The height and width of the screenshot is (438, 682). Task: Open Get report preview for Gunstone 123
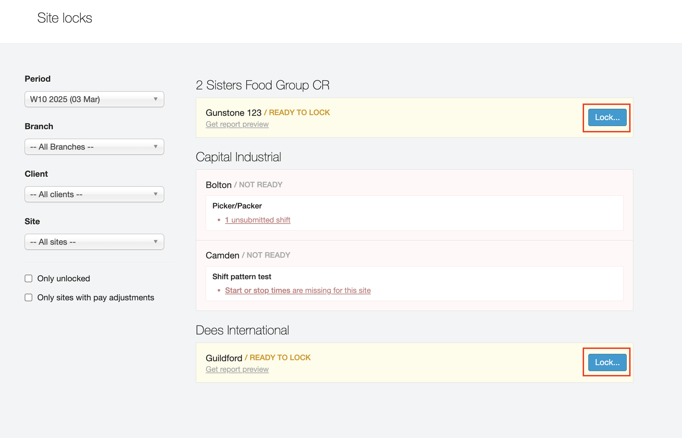237,124
